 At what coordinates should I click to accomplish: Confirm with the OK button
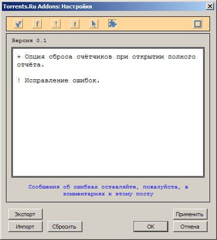pyautogui.click(x=151, y=227)
